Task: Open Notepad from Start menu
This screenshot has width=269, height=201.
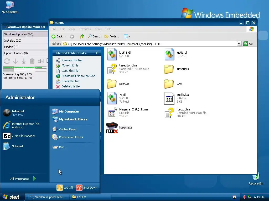Action: coord(13,146)
